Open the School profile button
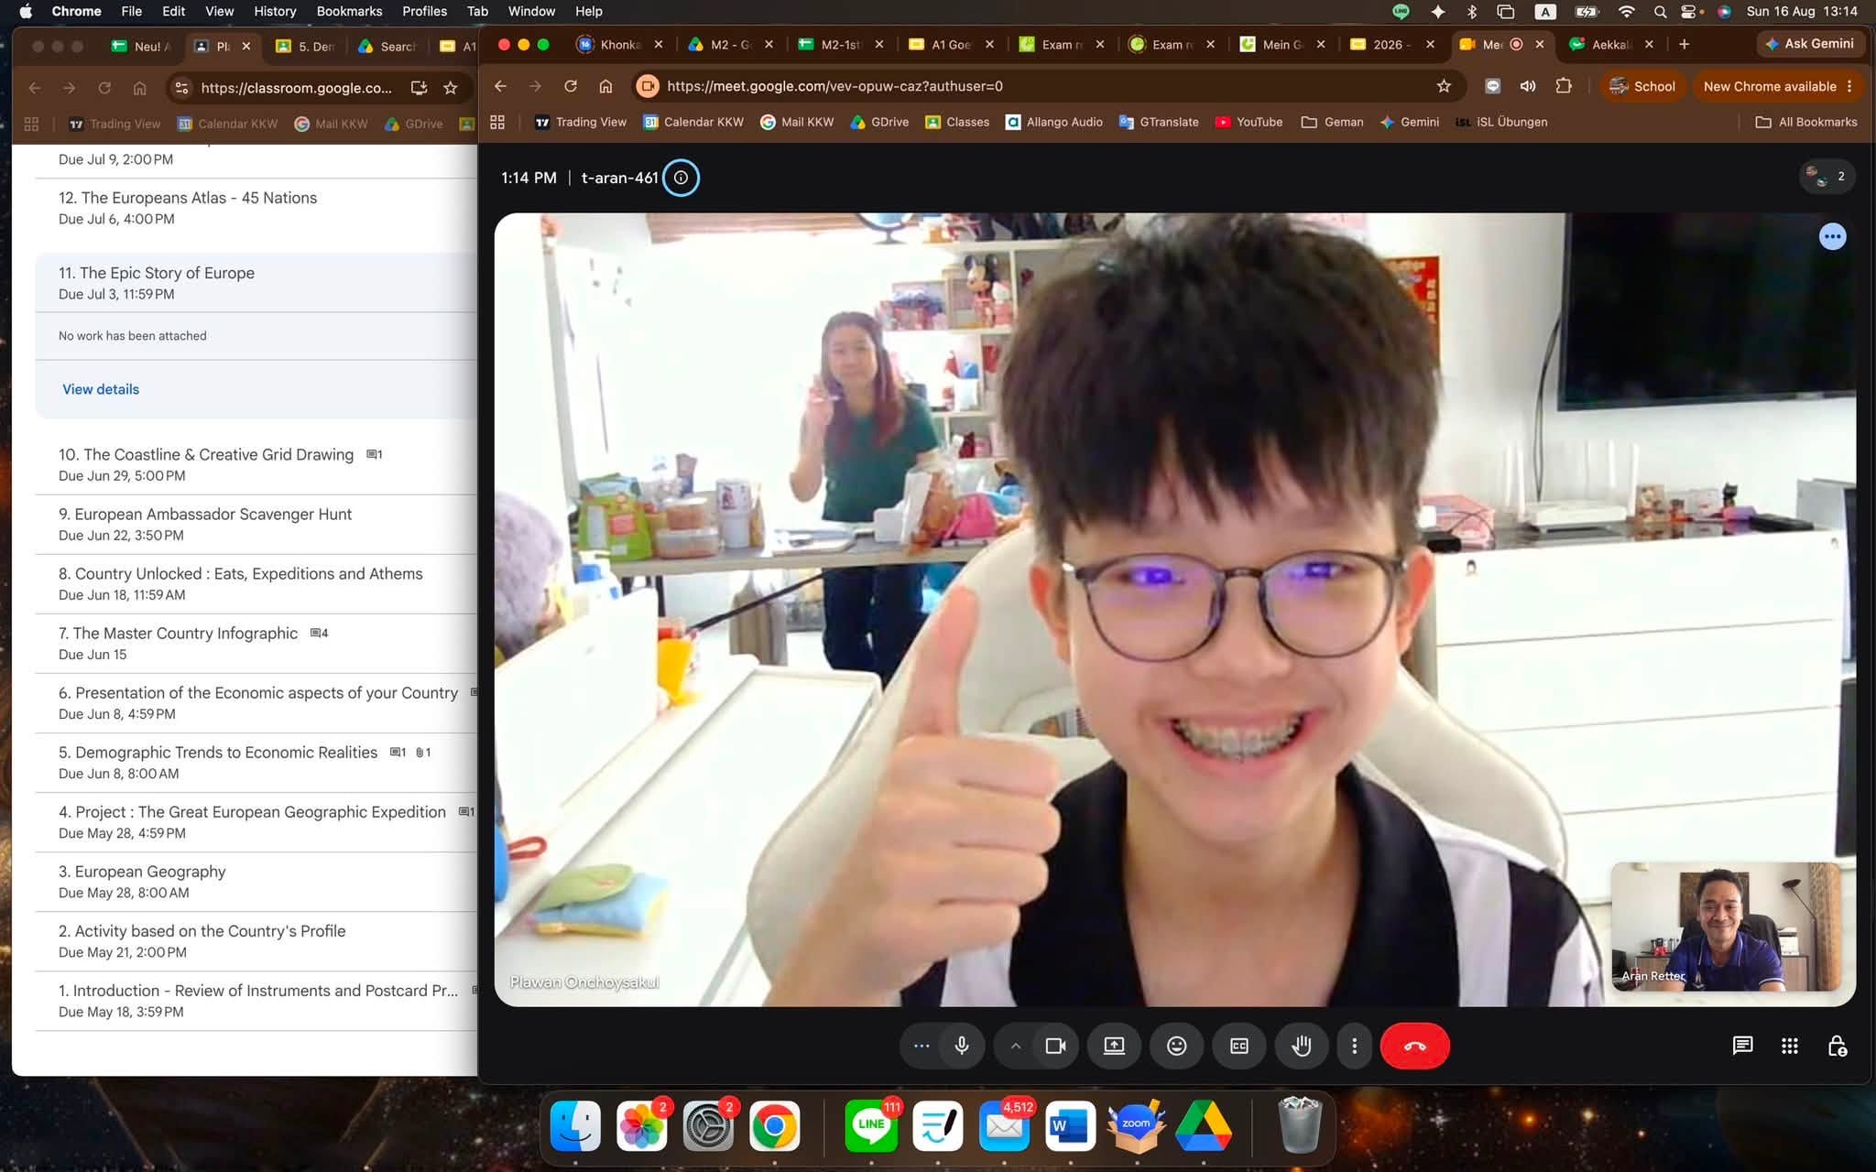 pyautogui.click(x=1642, y=86)
